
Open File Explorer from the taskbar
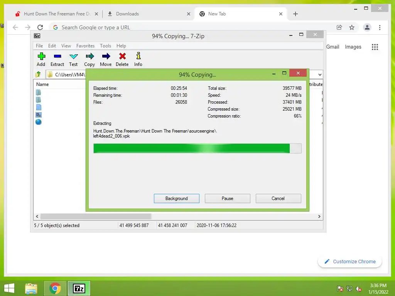coord(31,288)
